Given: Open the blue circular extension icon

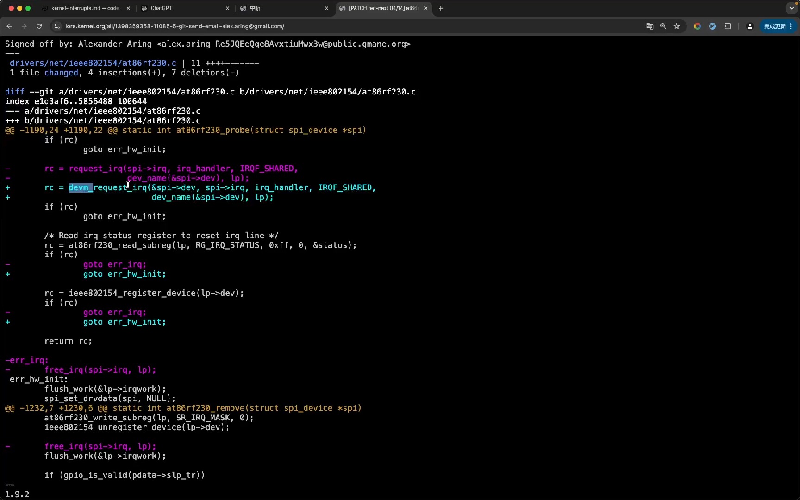Looking at the screenshot, I should (712, 26).
